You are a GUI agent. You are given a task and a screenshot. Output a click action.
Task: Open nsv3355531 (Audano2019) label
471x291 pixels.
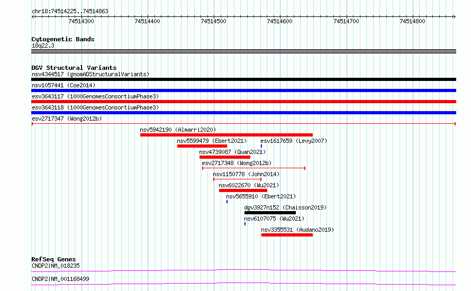tap(297, 230)
